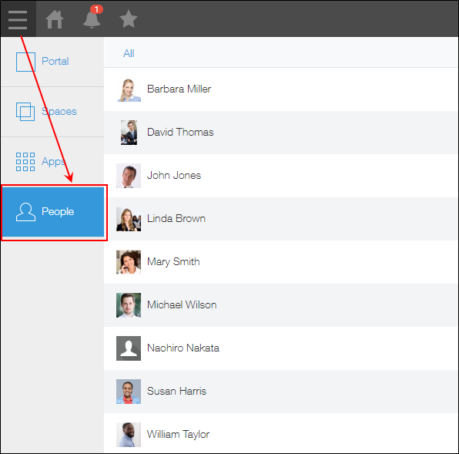Open the hamburger menu icon
This screenshot has height=454, width=459.
[18, 19]
